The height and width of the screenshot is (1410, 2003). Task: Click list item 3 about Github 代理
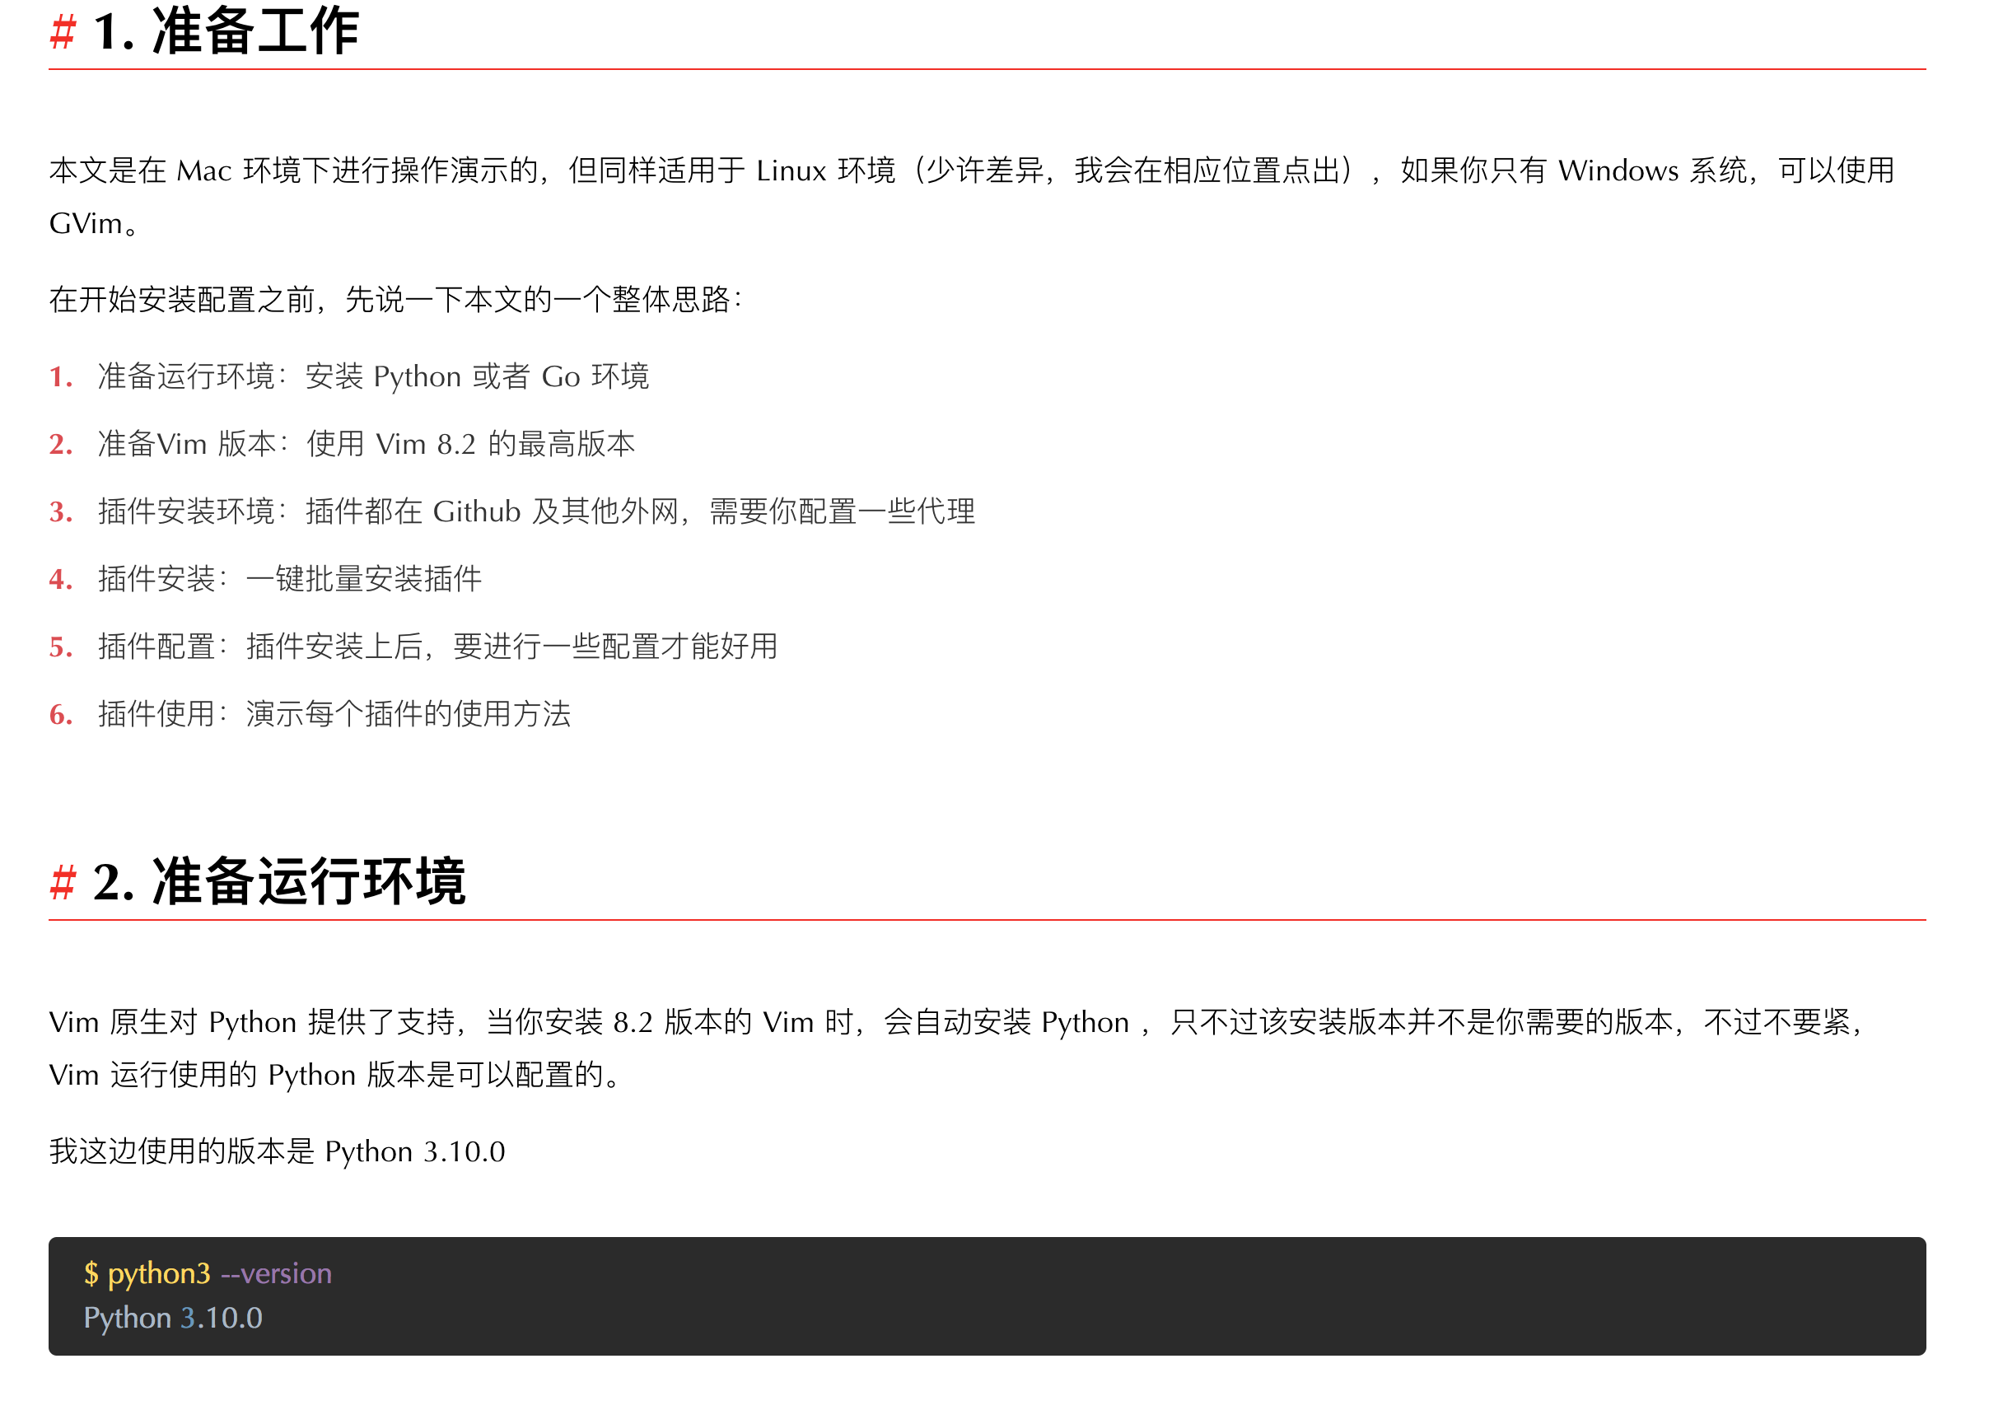(x=536, y=512)
